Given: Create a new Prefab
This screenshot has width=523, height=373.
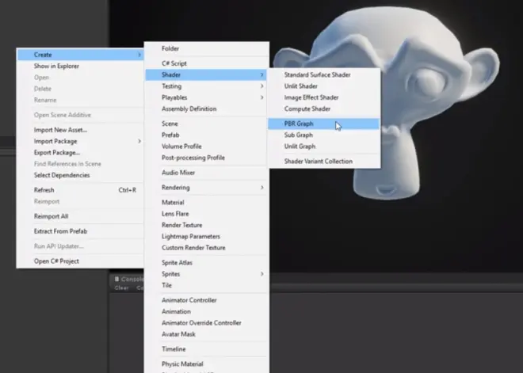Looking at the screenshot, I should [207, 135].
